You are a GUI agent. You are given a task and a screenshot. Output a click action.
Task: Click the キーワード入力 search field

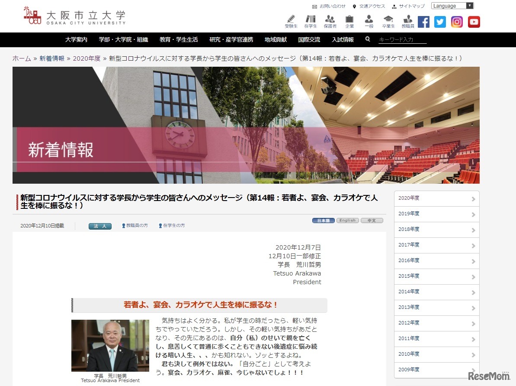point(402,39)
